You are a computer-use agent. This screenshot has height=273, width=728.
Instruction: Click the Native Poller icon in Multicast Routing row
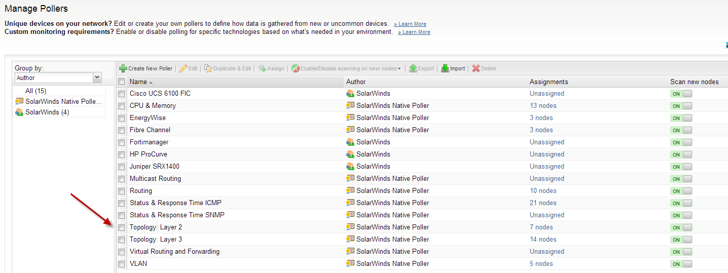click(350, 179)
